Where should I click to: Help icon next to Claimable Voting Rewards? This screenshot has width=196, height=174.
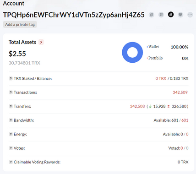point(11,162)
